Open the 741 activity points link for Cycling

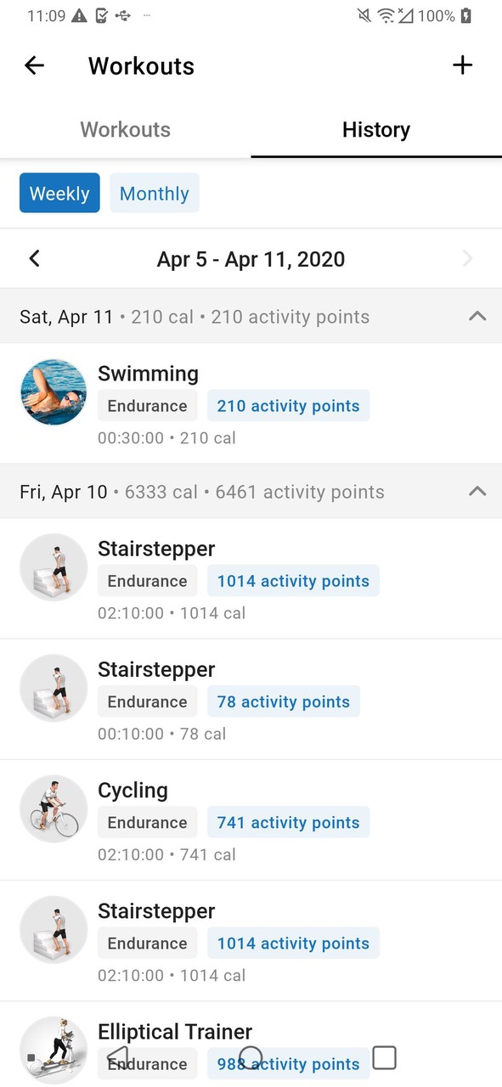[x=289, y=822]
